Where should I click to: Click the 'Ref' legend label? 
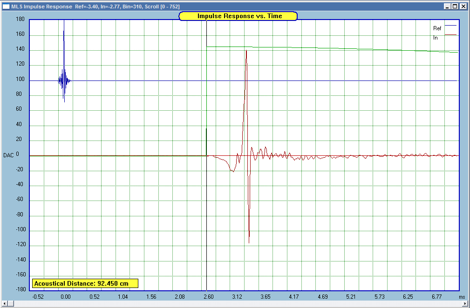(x=437, y=28)
